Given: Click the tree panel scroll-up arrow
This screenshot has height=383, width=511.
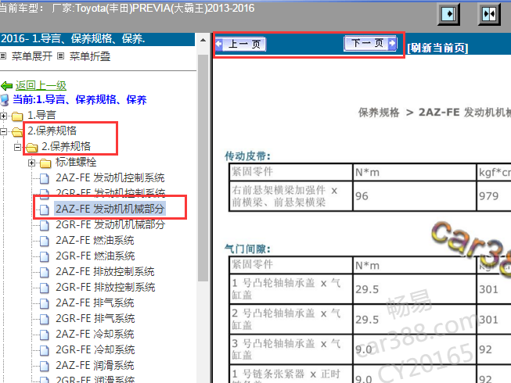Looking at the screenshot, I should pos(203,41).
